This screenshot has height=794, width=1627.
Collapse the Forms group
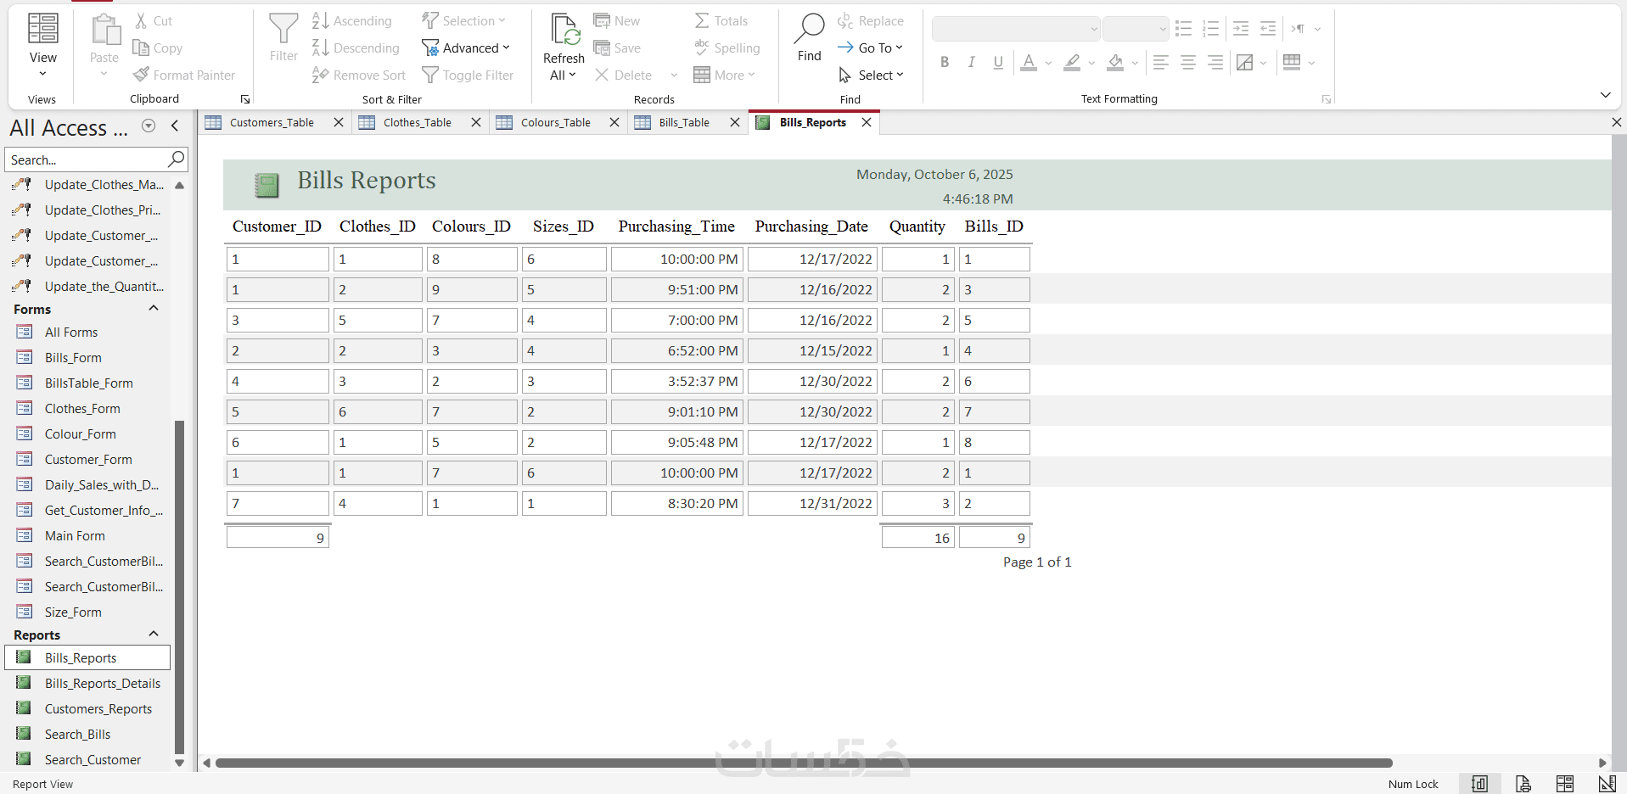pos(154,309)
